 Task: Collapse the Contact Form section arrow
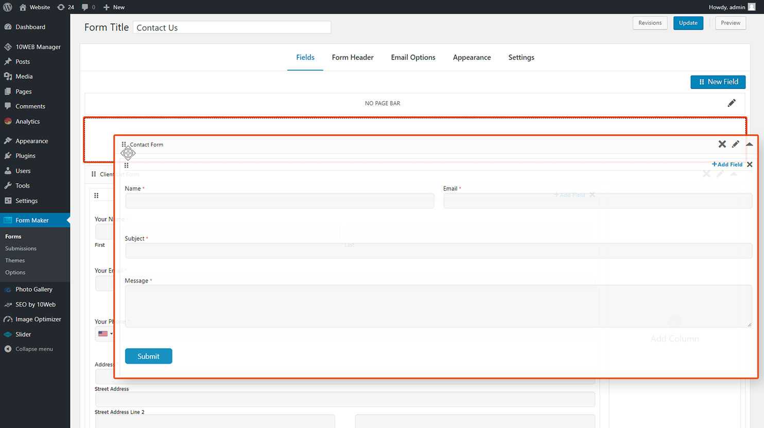click(750, 145)
